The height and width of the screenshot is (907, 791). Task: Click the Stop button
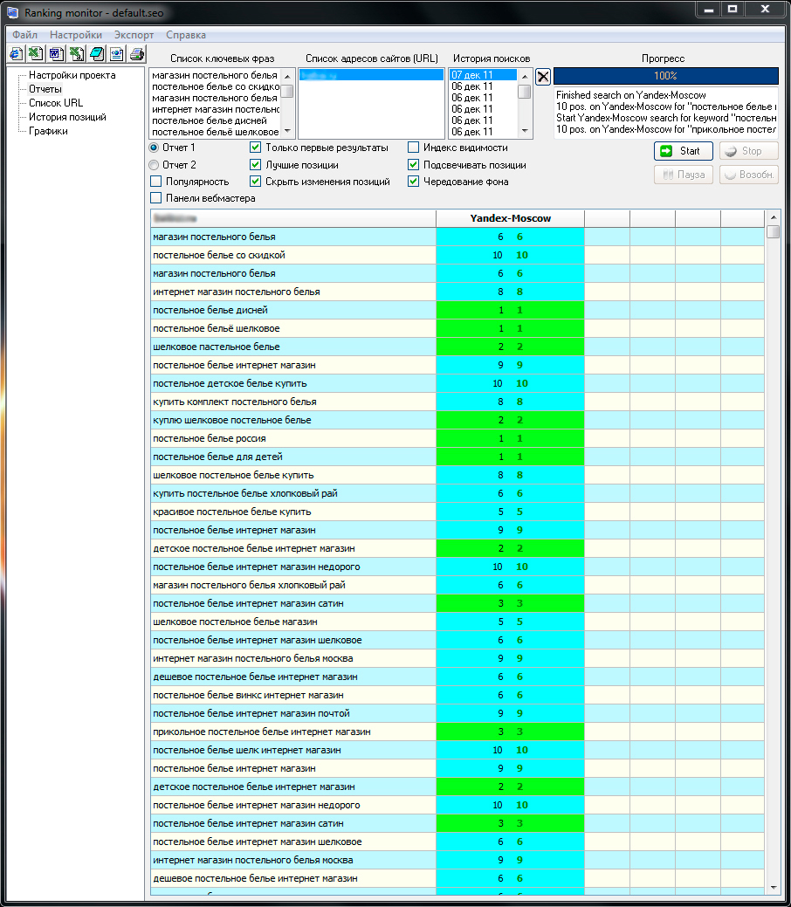point(749,151)
